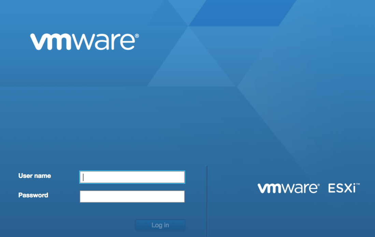
Task: Click the TM symbol next to ESXi
Action: coord(358,184)
